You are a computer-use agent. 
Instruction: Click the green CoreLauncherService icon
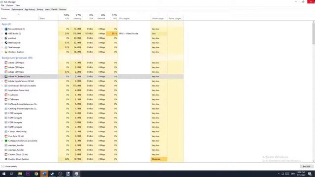pyautogui.click(x=6, y=141)
